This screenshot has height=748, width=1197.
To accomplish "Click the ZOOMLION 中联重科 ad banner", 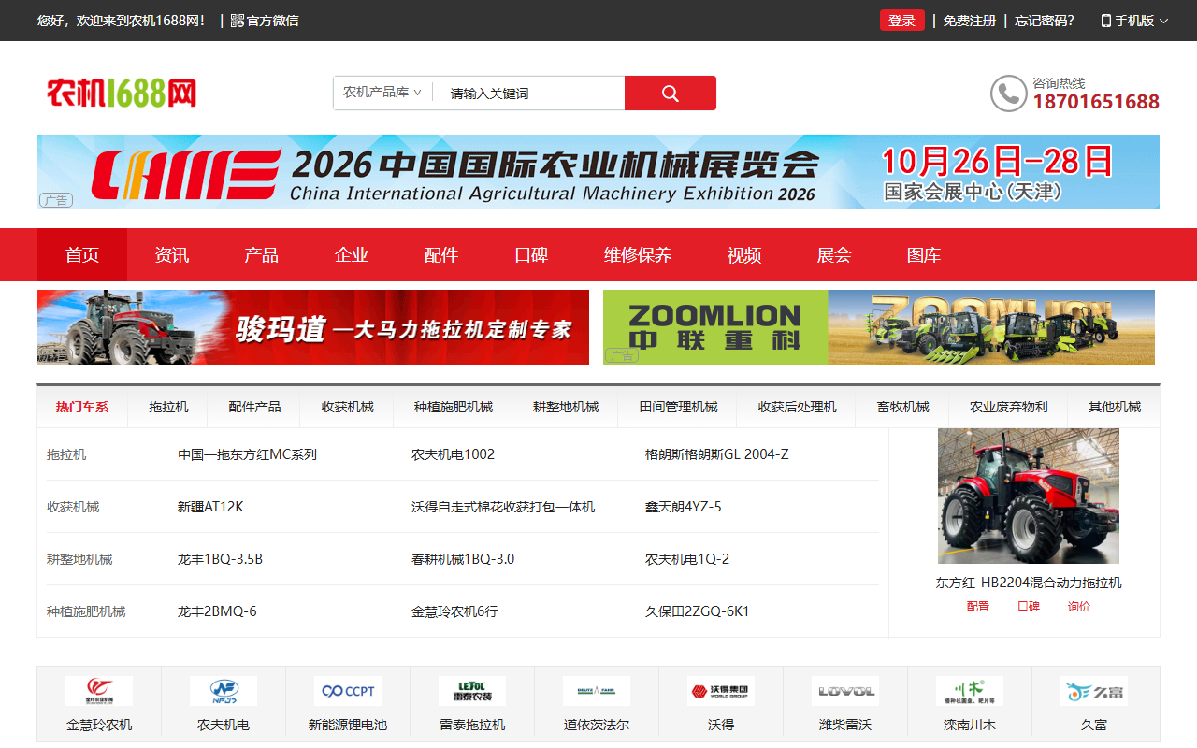I will 879,327.
